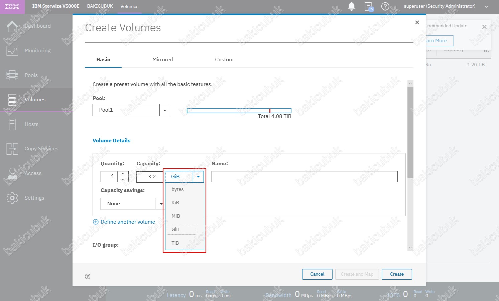
Task: Click the BAKICUBUK system name
Action: (x=100, y=6)
